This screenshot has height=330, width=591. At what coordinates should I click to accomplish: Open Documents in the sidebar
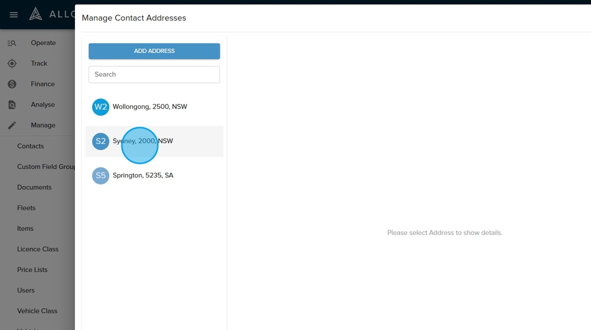click(34, 187)
